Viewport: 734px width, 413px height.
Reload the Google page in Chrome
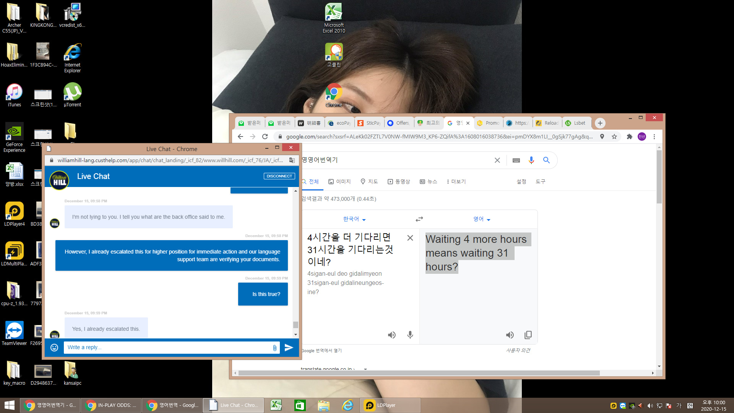coord(265,137)
